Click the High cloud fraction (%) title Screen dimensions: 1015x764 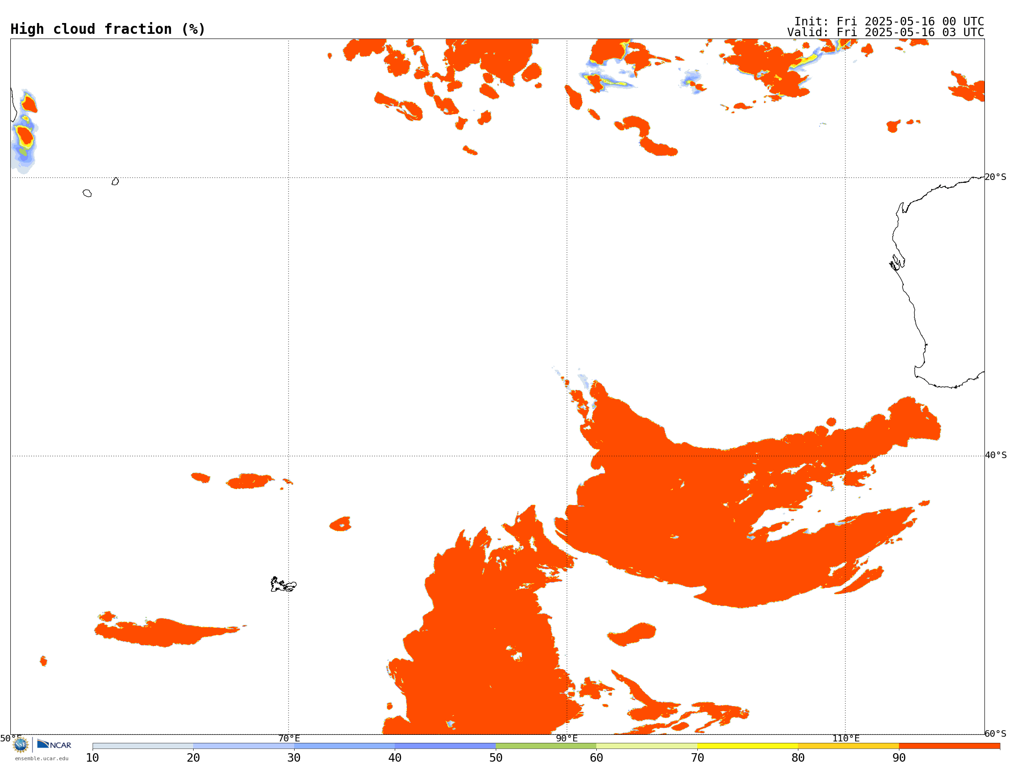click(x=108, y=29)
